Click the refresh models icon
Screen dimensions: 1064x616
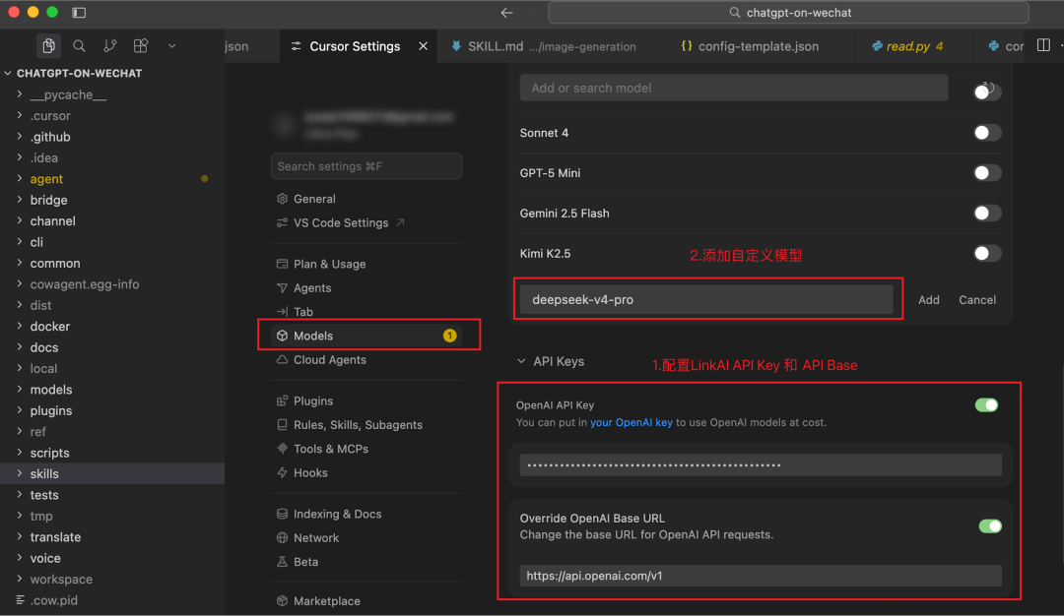coord(987,90)
